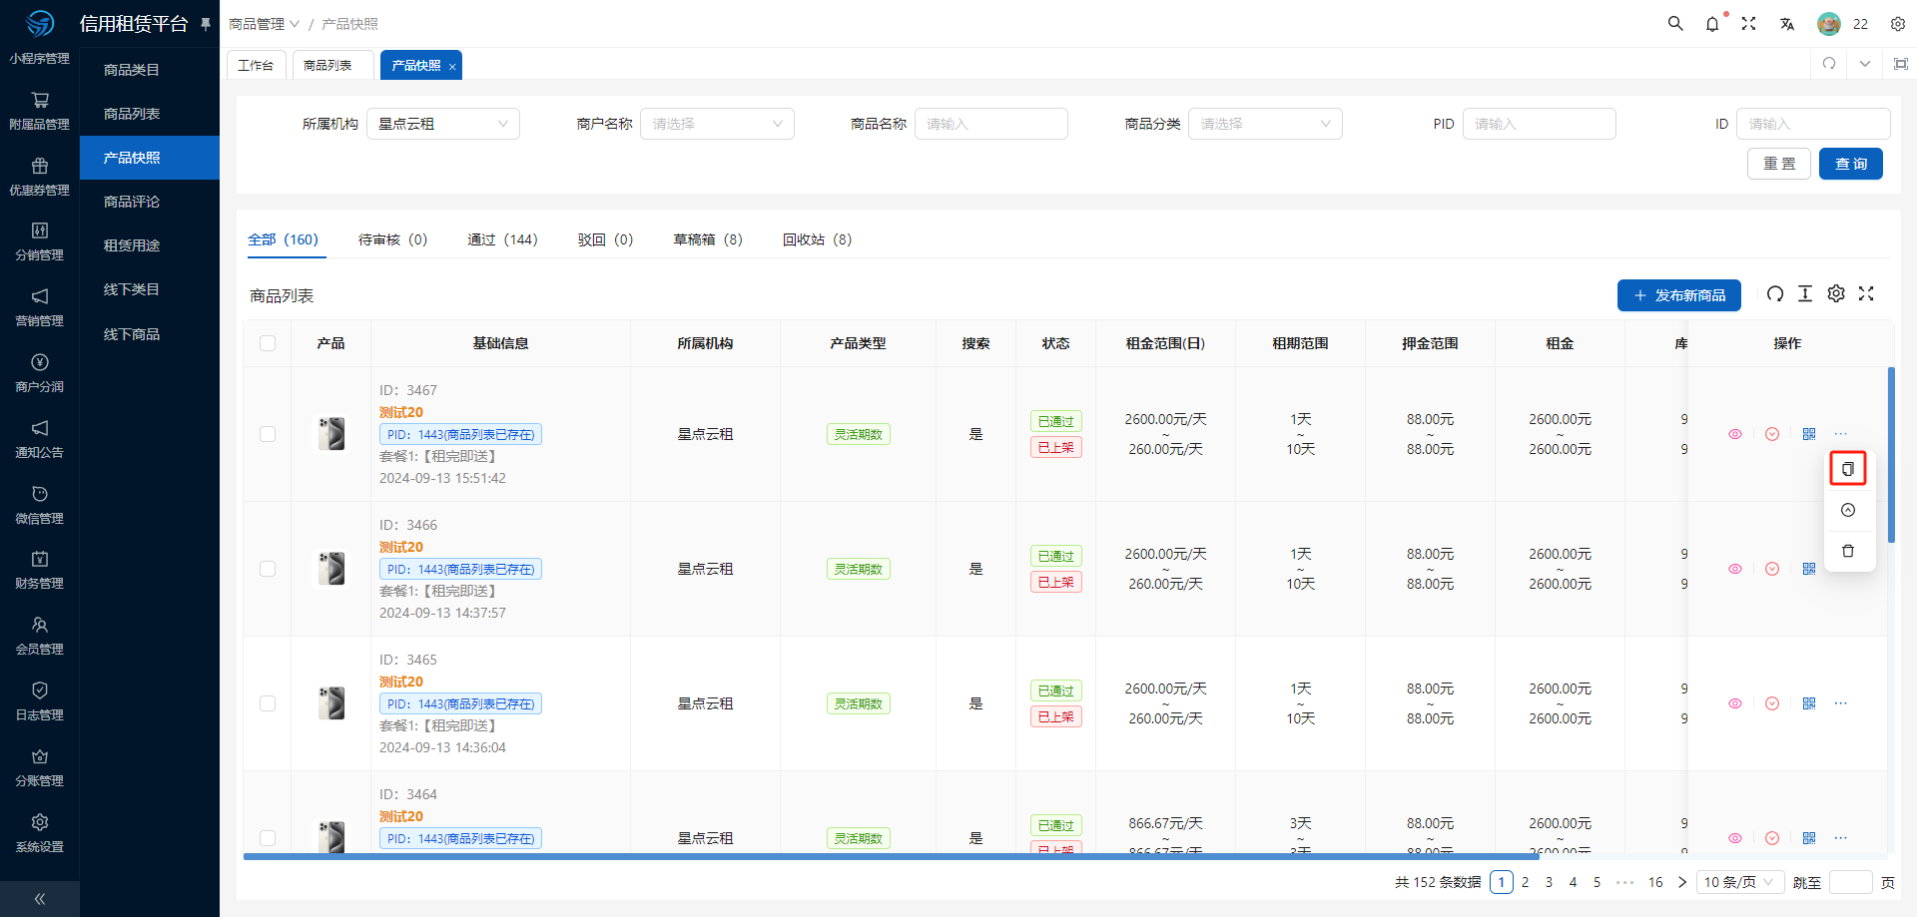View product ID 3466 with eye icon

coord(1735,569)
